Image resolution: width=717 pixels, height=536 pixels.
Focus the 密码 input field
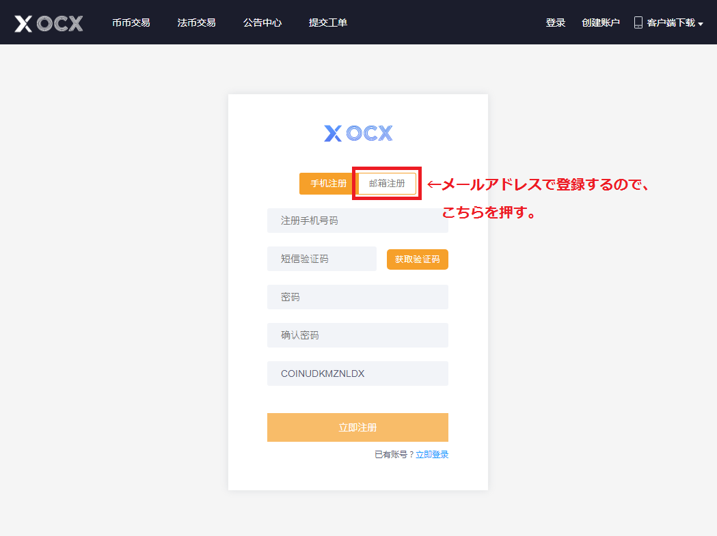point(357,297)
